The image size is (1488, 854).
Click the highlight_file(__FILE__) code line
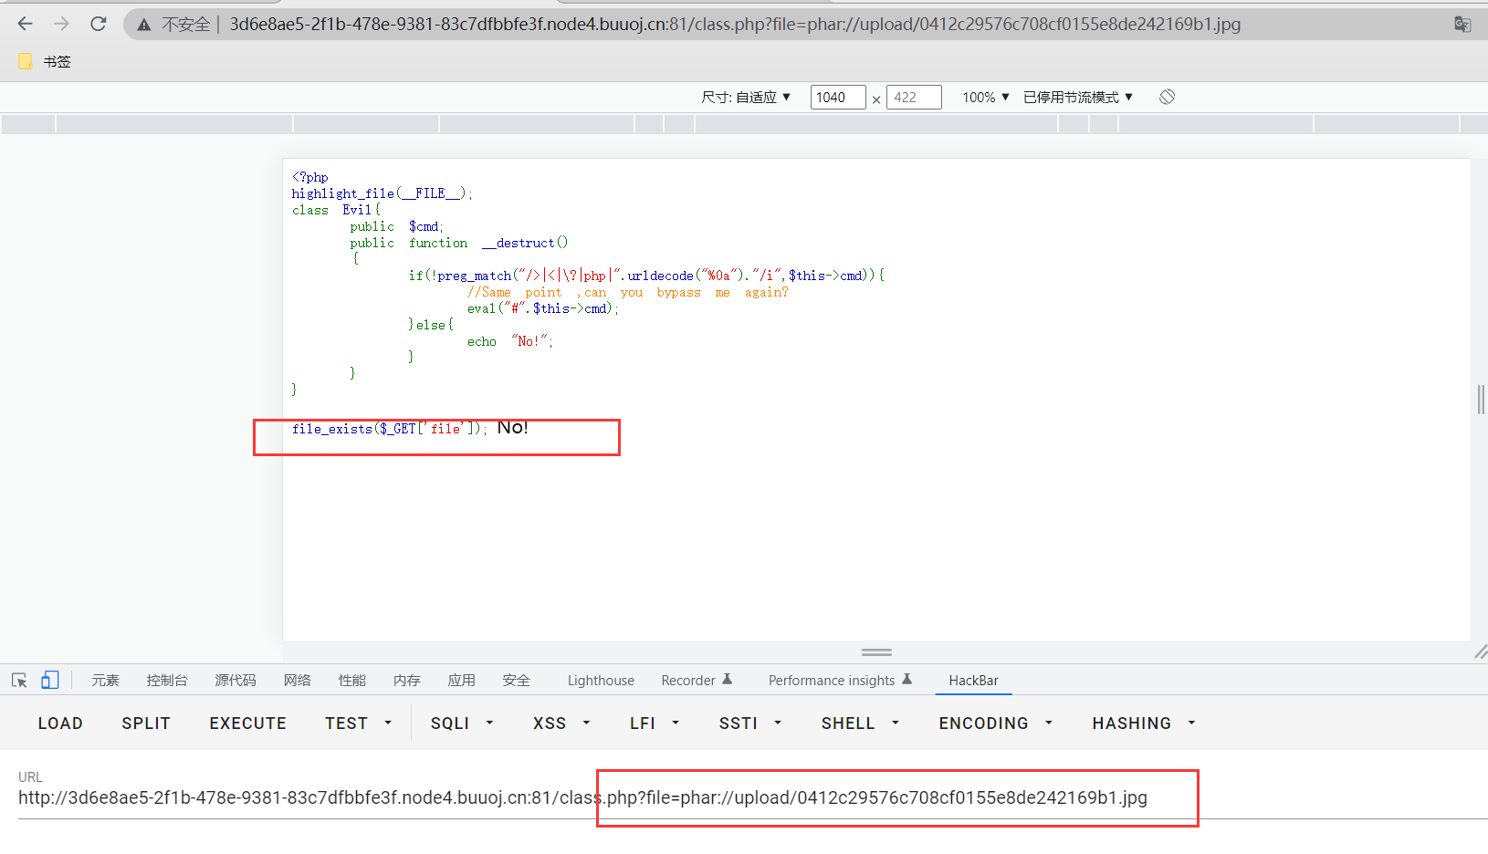point(382,193)
